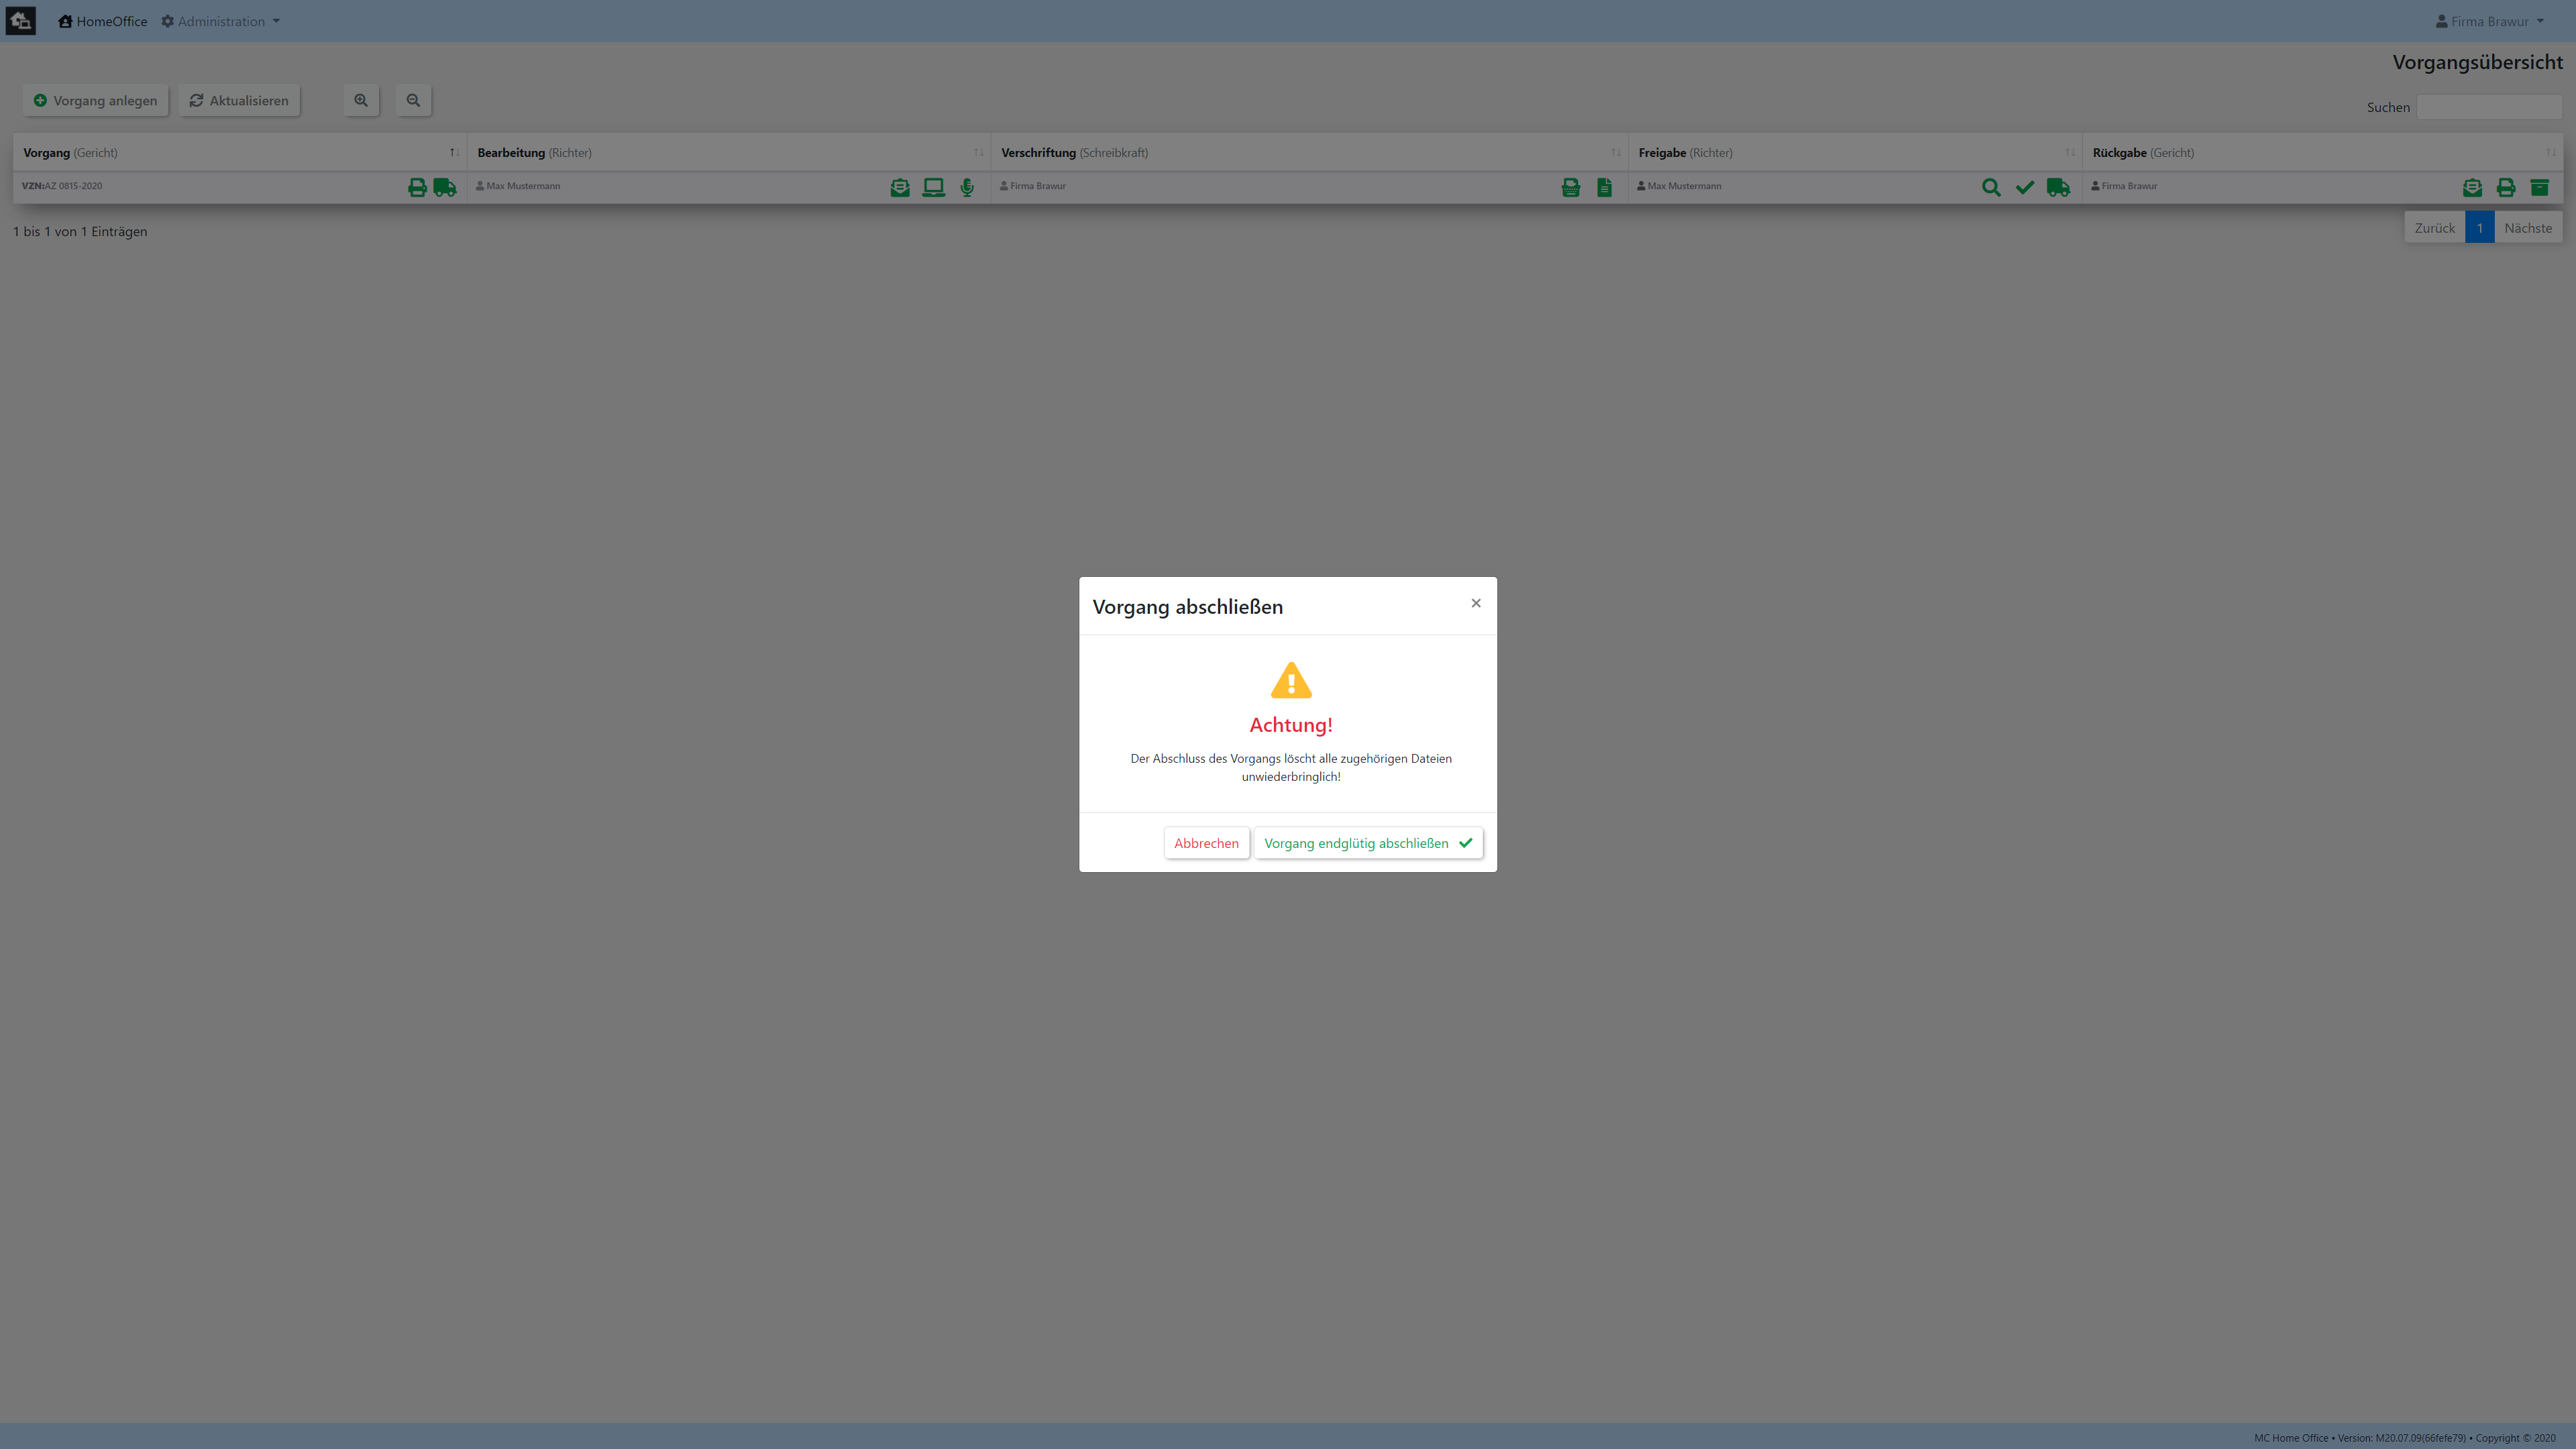This screenshot has width=2576, height=1449.
Task: Open the HomeOffice nav link
Action: pyautogui.click(x=103, y=21)
